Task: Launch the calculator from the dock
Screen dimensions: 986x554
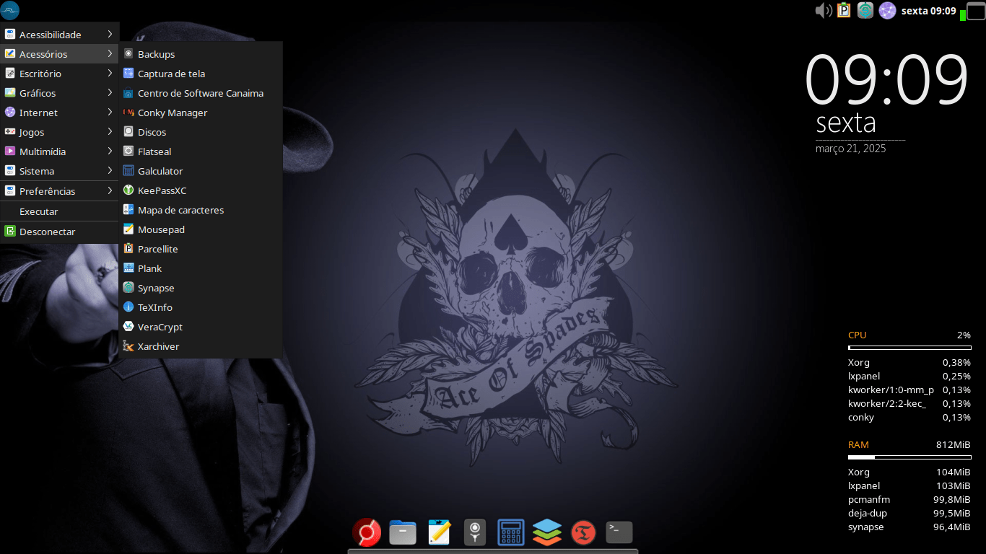Action: (511, 533)
